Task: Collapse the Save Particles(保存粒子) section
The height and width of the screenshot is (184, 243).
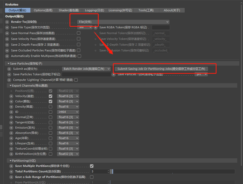Action: tap(8, 64)
